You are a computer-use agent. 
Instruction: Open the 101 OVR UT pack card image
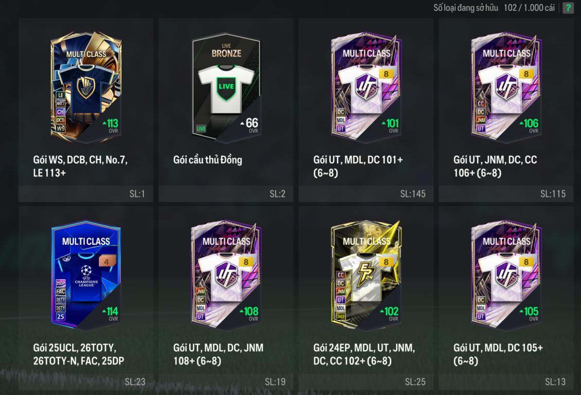click(366, 87)
